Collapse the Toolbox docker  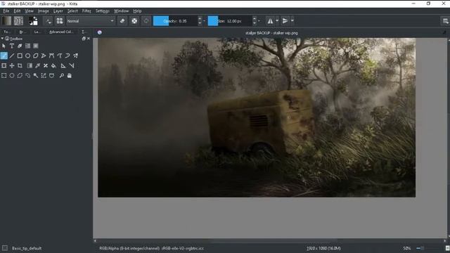coord(2,39)
